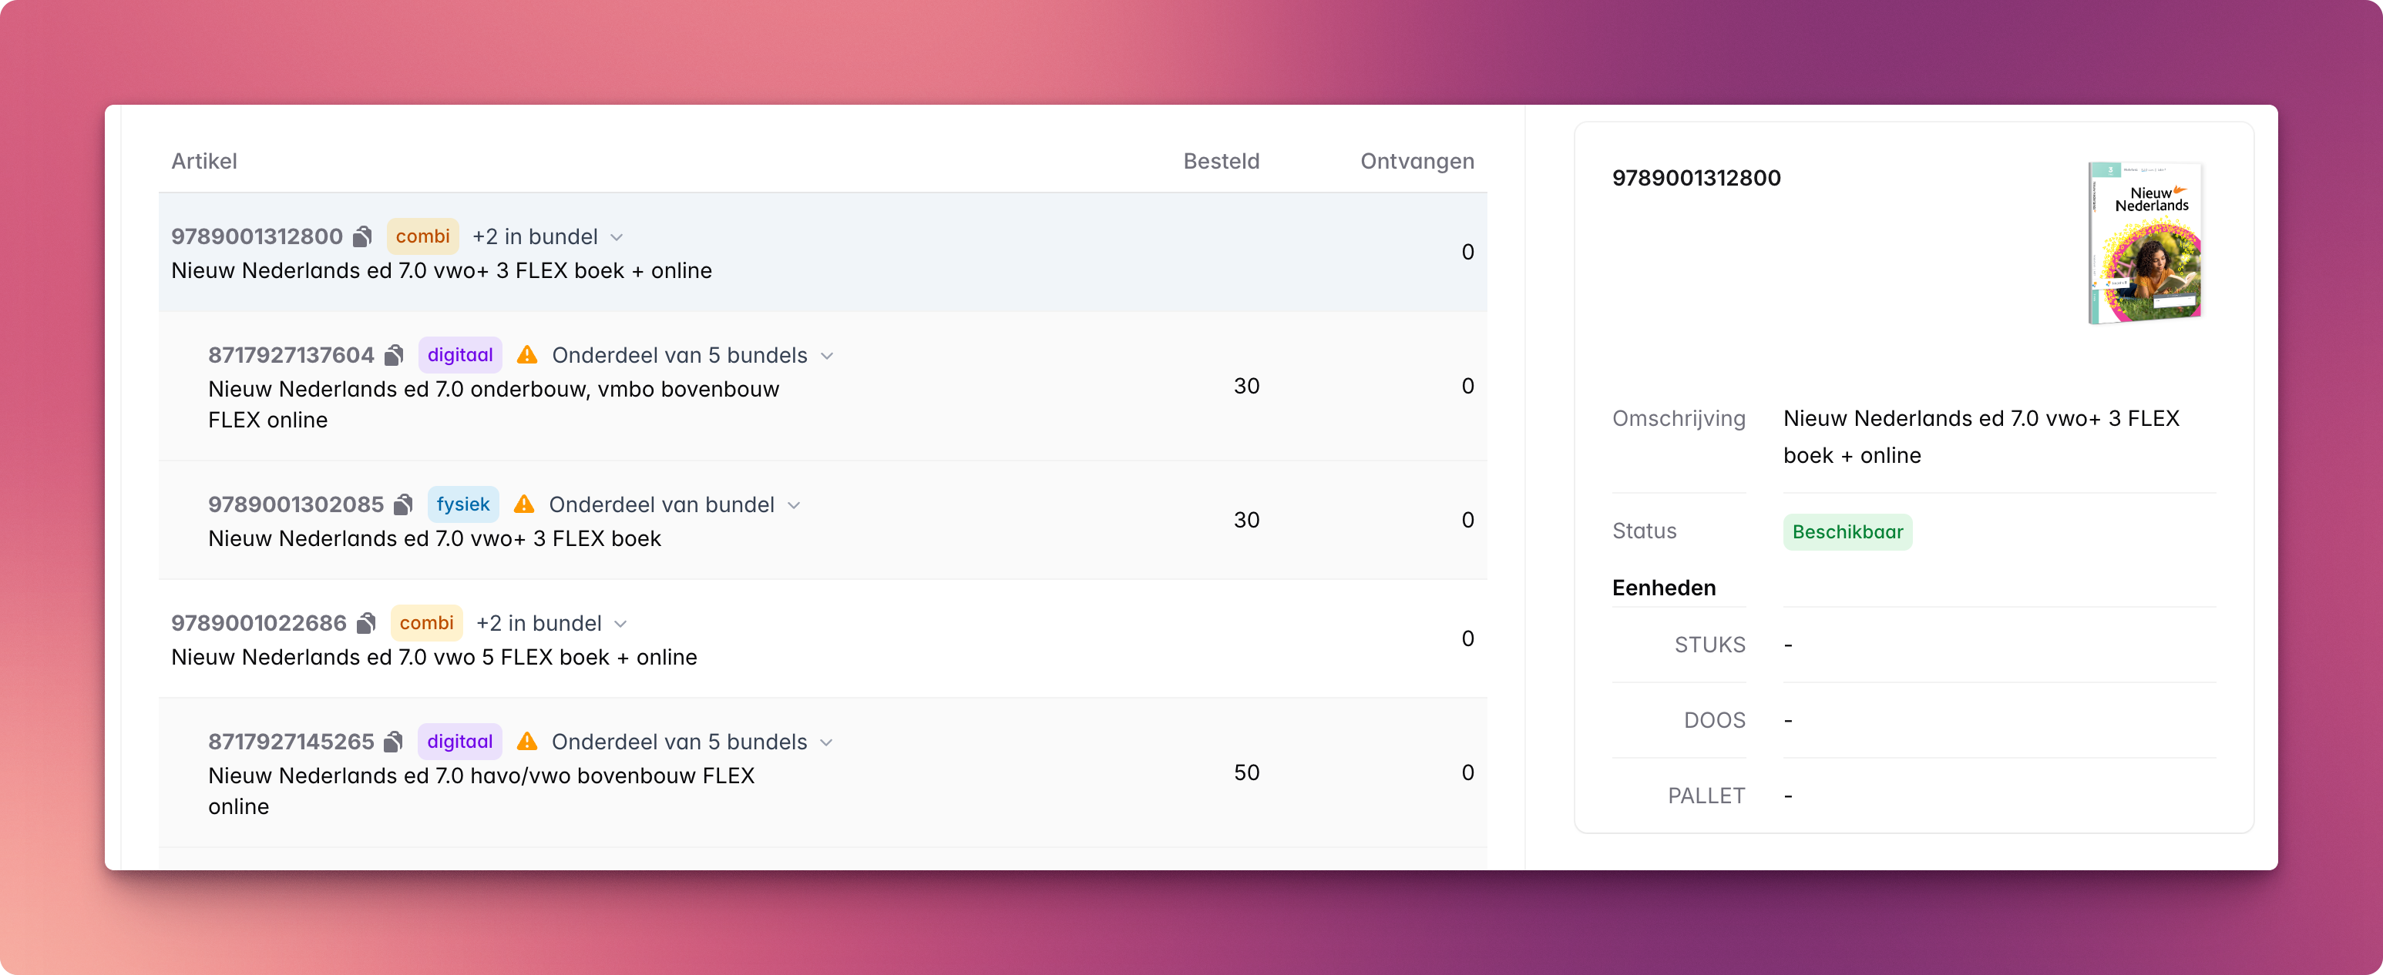The image size is (2383, 975).
Task: Click warning icon on 8717927145265 row
Action: click(x=527, y=741)
